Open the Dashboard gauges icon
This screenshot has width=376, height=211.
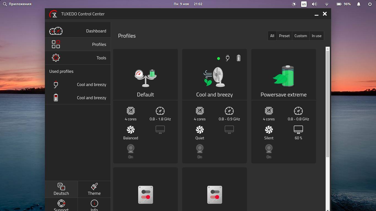click(56, 31)
